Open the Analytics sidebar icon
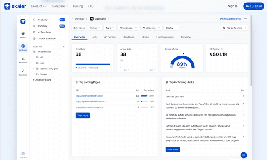This screenshot has height=160, width=267. coord(23,60)
